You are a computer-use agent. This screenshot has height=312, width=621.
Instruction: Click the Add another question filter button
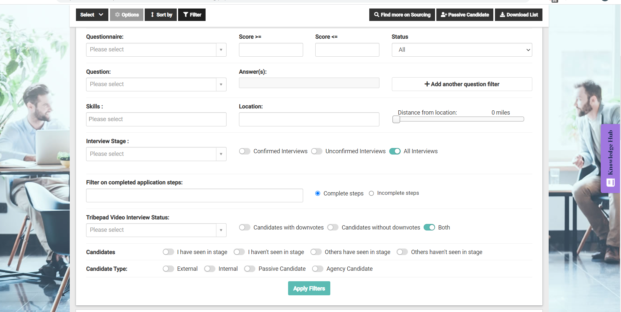(x=462, y=84)
